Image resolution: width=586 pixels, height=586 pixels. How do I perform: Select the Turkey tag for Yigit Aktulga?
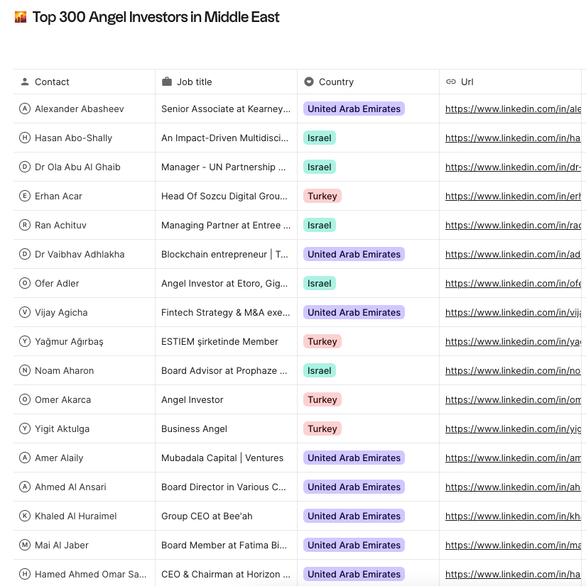coord(322,429)
